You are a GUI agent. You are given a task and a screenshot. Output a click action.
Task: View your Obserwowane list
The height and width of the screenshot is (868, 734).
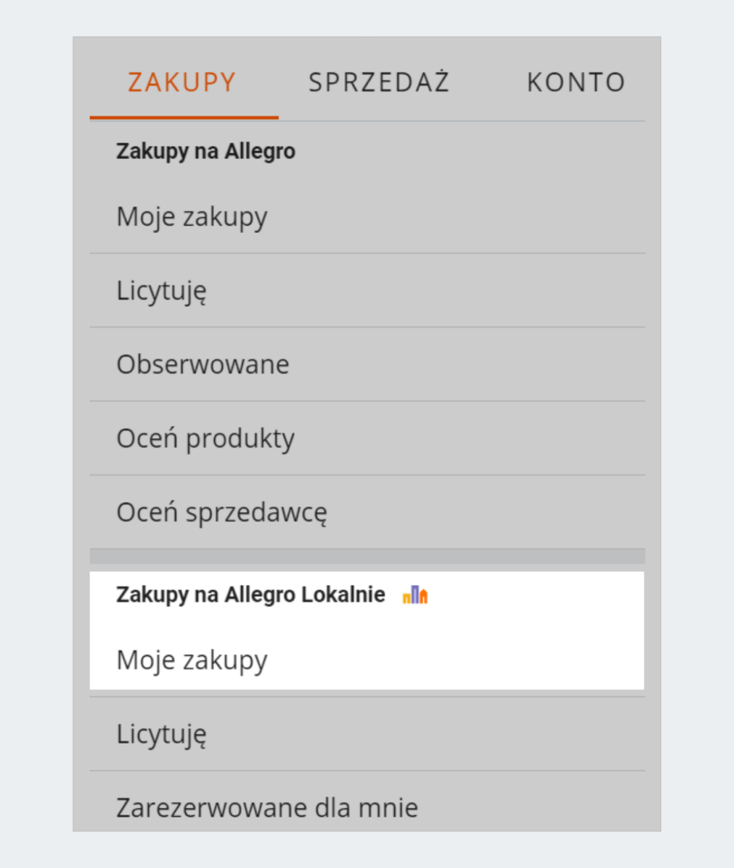[x=203, y=364]
